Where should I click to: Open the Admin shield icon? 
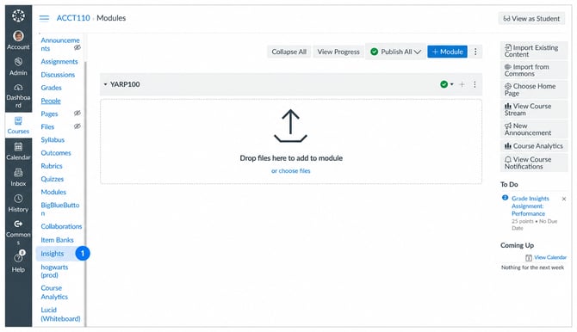[18, 61]
